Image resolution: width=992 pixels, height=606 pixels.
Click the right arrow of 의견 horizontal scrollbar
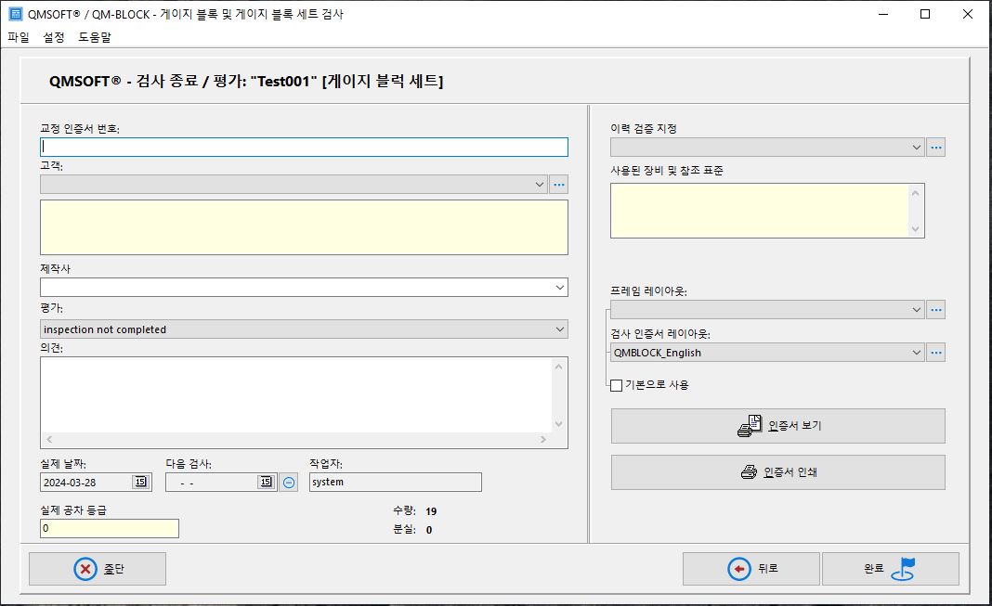[542, 440]
